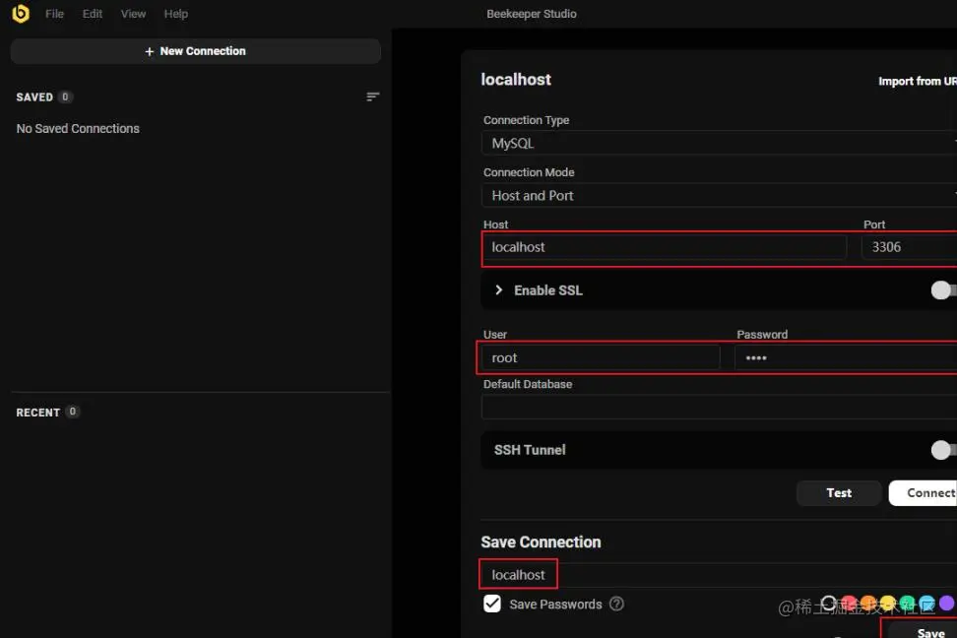Select the blue color swatch
The height and width of the screenshot is (638, 957).
pyautogui.click(x=926, y=604)
